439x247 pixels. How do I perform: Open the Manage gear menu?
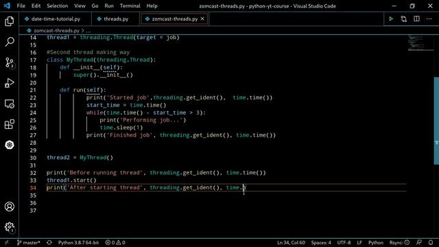pyautogui.click(x=9, y=227)
